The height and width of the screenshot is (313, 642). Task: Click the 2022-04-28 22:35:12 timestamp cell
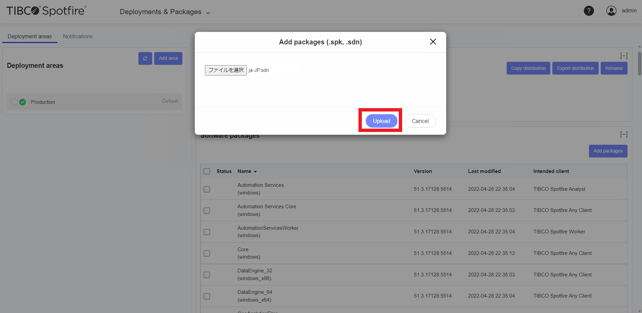click(491, 253)
